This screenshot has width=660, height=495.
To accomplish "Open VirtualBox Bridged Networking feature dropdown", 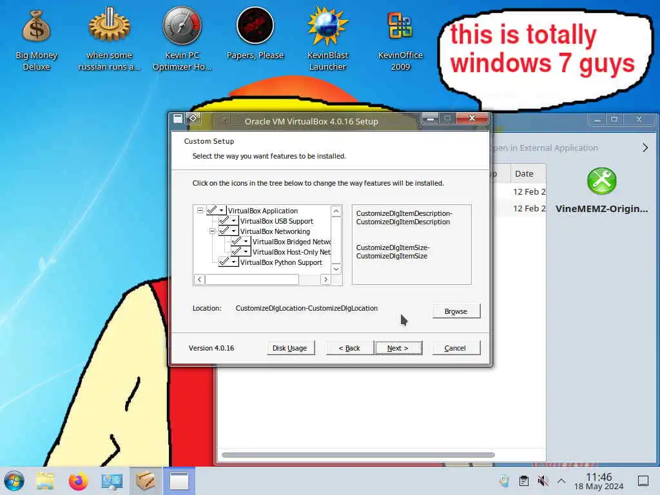I will [x=246, y=241].
